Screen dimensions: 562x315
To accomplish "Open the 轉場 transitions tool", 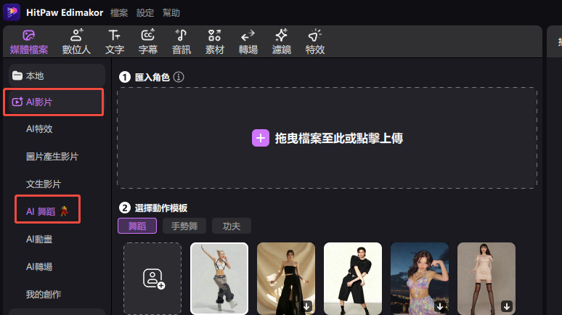I will 248,42.
